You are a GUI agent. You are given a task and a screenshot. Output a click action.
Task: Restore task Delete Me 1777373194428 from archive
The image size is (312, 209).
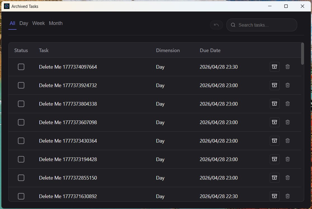274,159
